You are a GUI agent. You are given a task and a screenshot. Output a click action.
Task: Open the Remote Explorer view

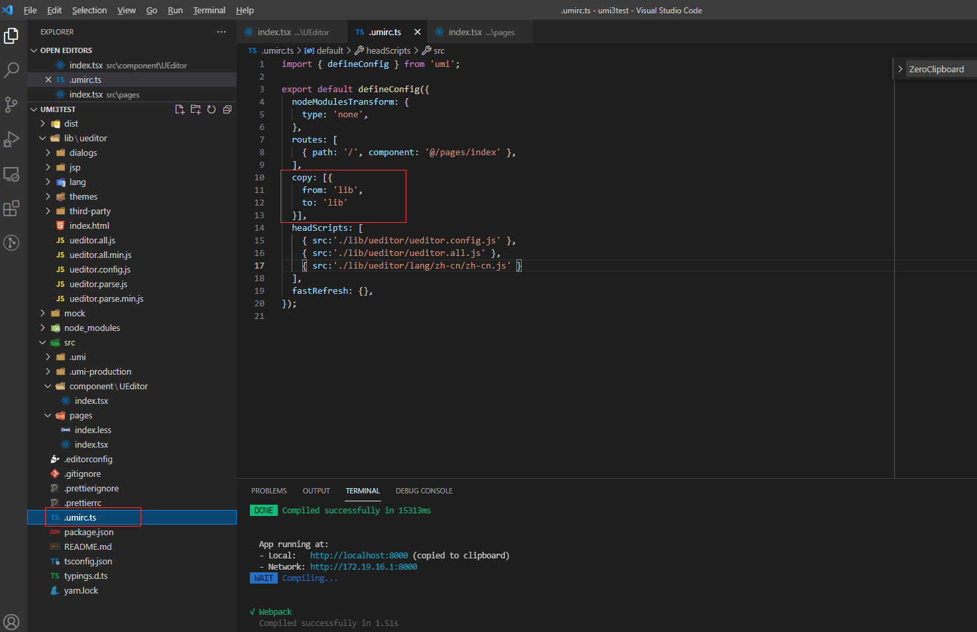tap(11, 174)
